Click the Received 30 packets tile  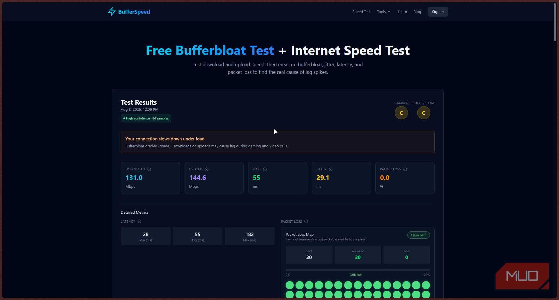(x=358, y=255)
